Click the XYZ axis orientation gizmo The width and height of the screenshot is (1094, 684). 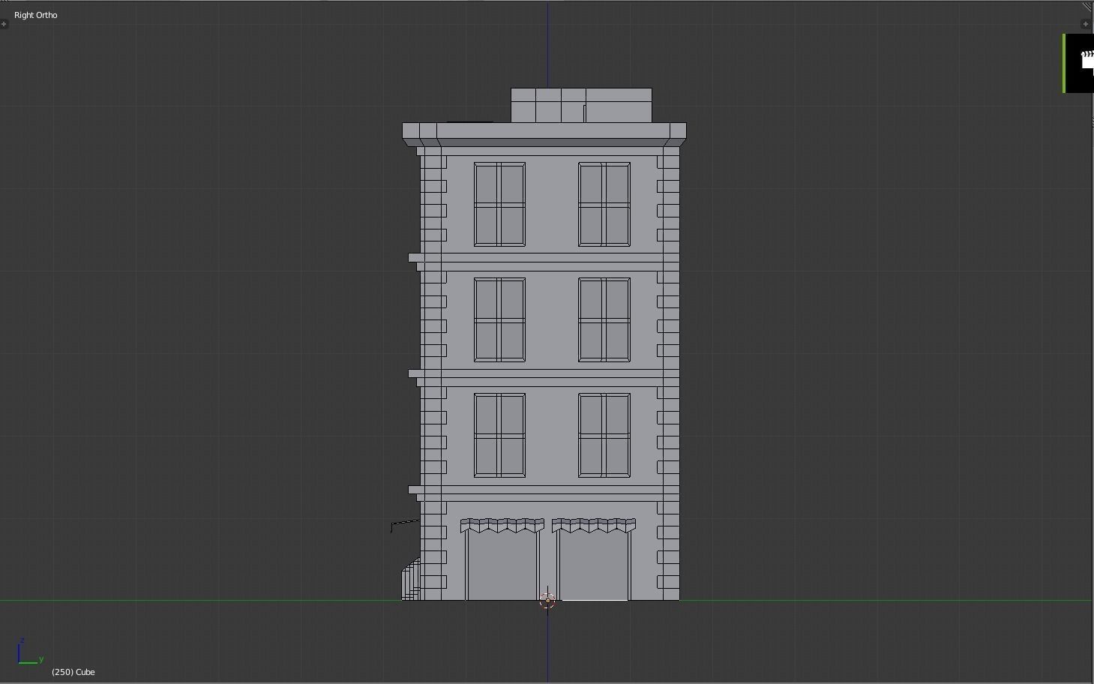pyautogui.click(x=30, y=652)
